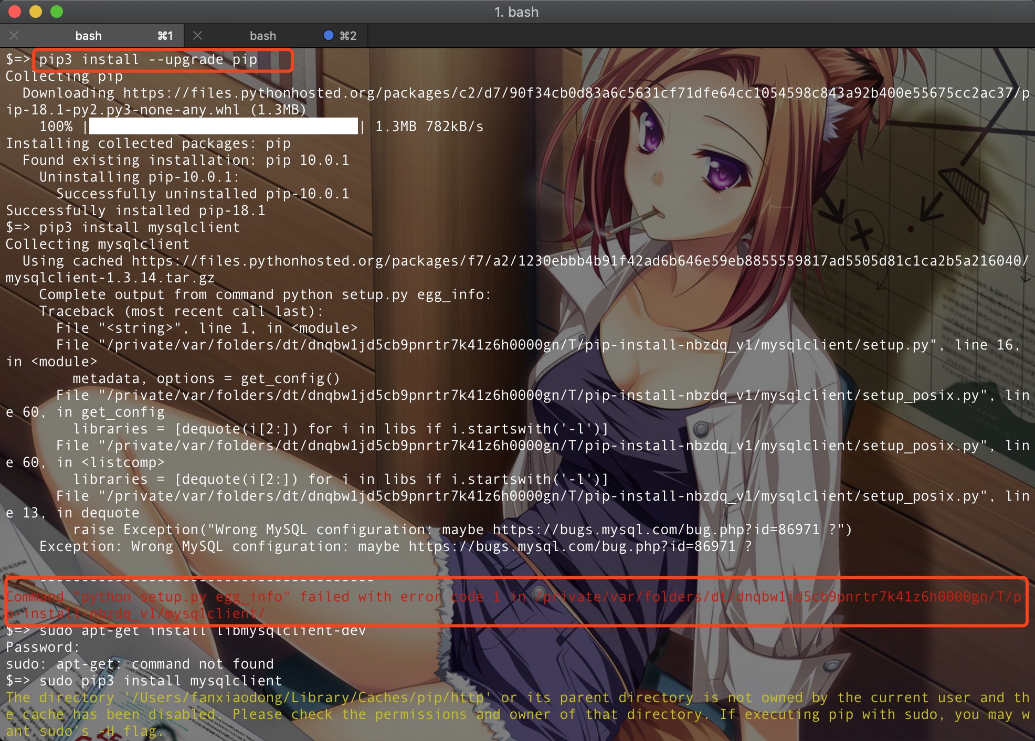The height and width of the screenshot is (741, 1035).
Task: Click 'Installing collected packages: pip' line
Action: coord(148,143)
